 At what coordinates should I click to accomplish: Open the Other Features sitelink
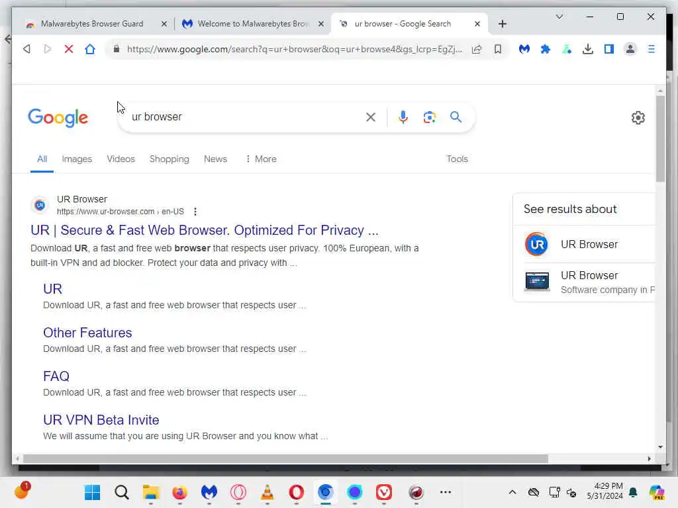[87, 333]
